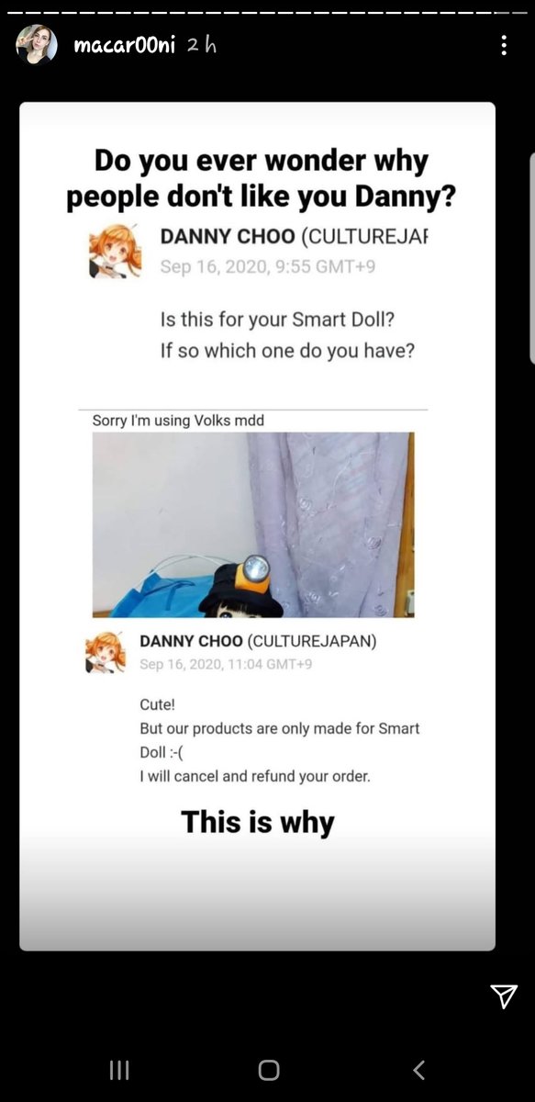Image resolution: width=535 pixels, height=1102 pixels.
Task: Tap 'I will cancel and refund your order' text
Action: click(x=255, y=776)
